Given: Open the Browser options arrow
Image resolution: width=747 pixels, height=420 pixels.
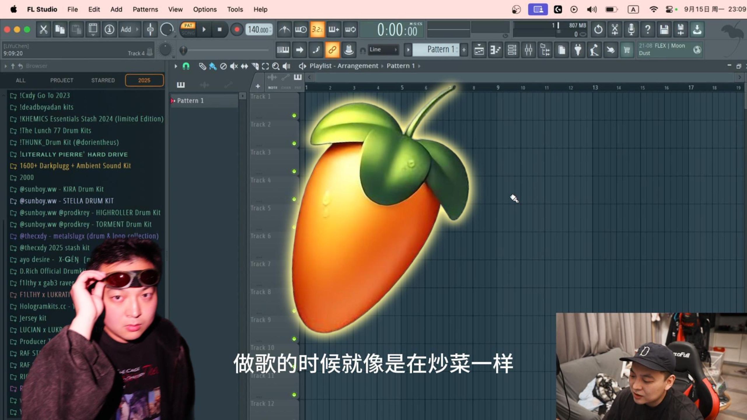Looking at the screenshot, I should [6, 66].
